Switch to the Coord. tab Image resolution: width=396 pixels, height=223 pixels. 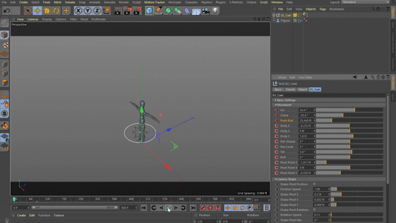click(x=290, y=89)
